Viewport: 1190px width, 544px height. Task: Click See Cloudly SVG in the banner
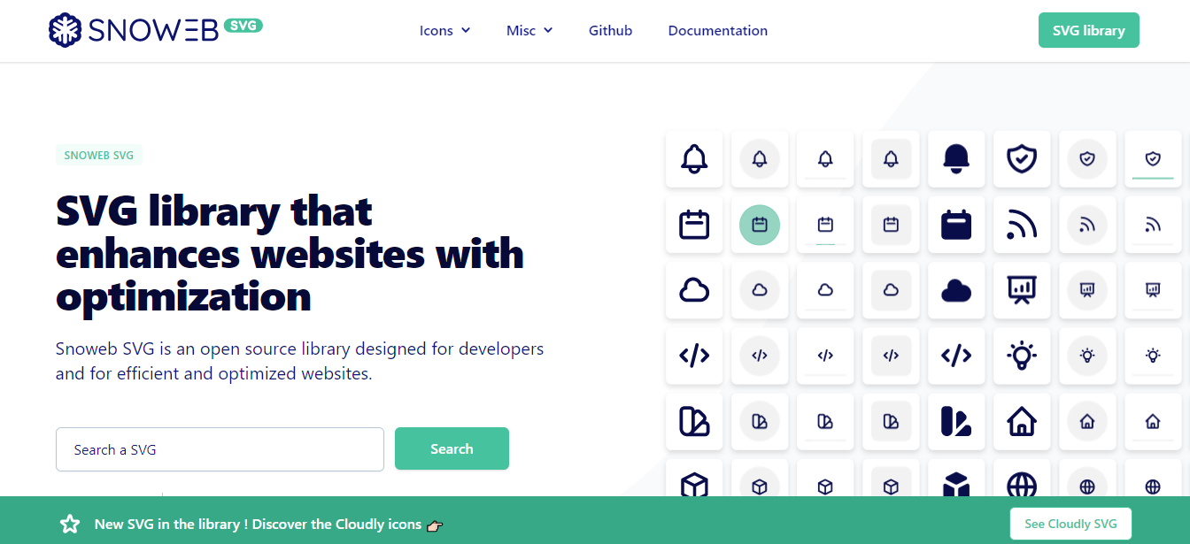click(1070, 523)
